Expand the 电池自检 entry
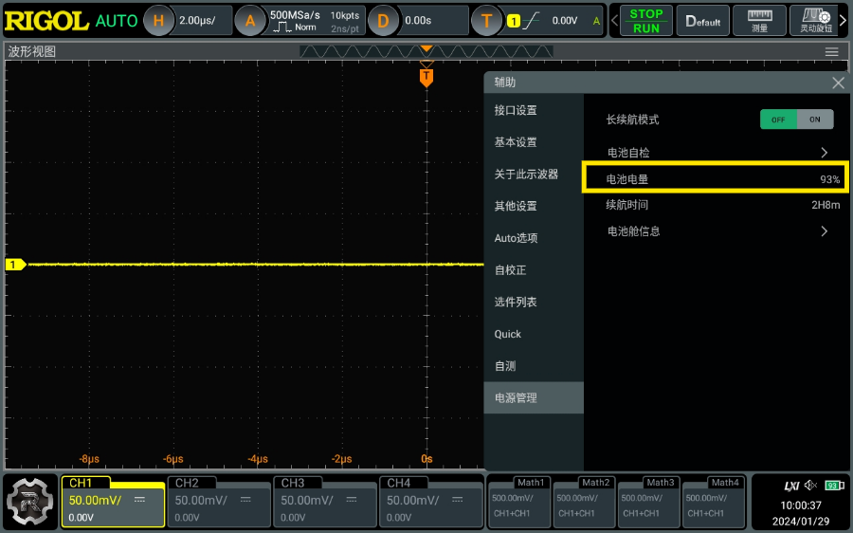This screenshot has width=853, height=533. point(823,153)
